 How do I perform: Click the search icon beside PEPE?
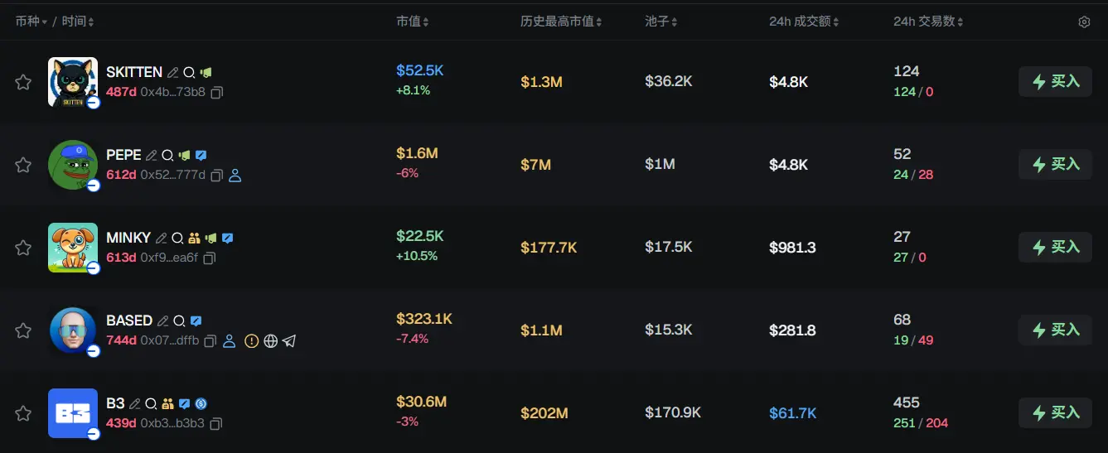point(167,155)
